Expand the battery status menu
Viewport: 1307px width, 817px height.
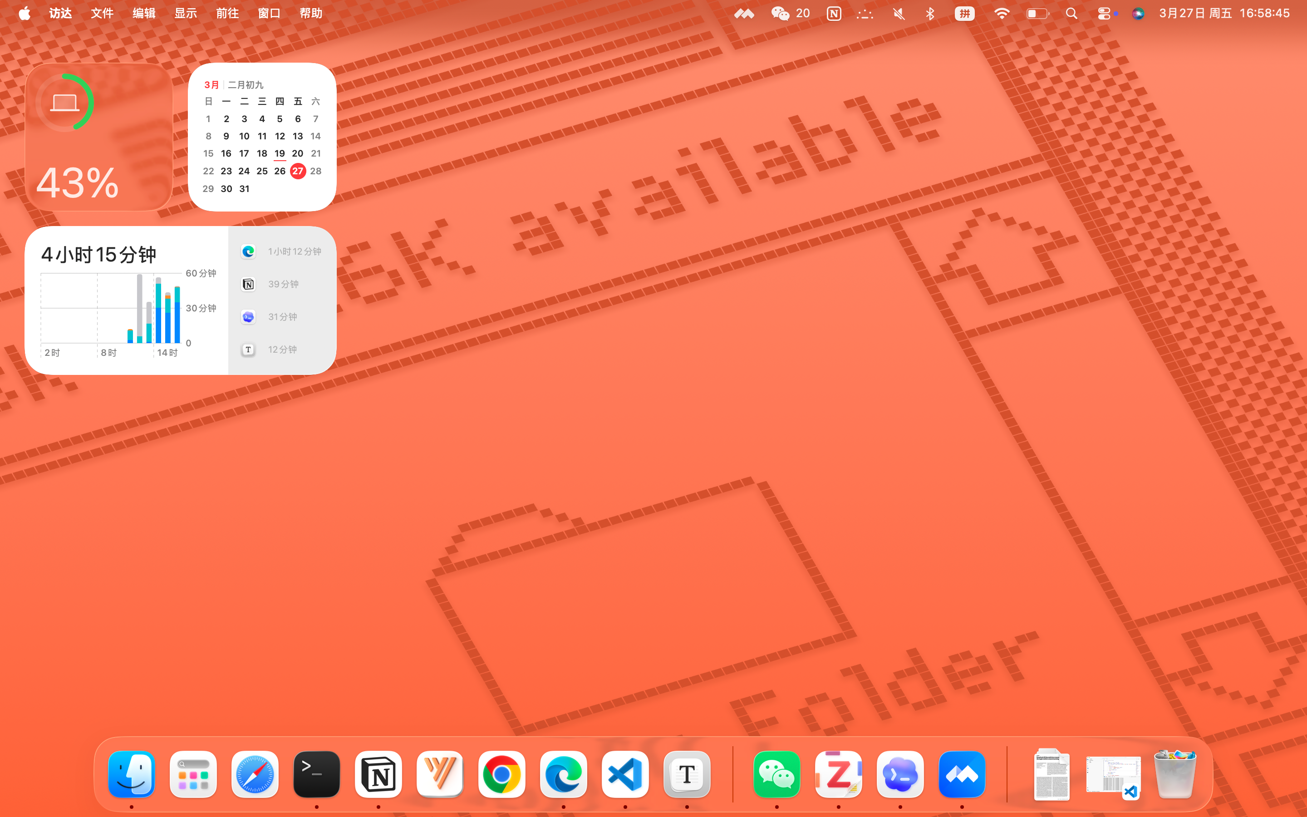[1037, 14]
